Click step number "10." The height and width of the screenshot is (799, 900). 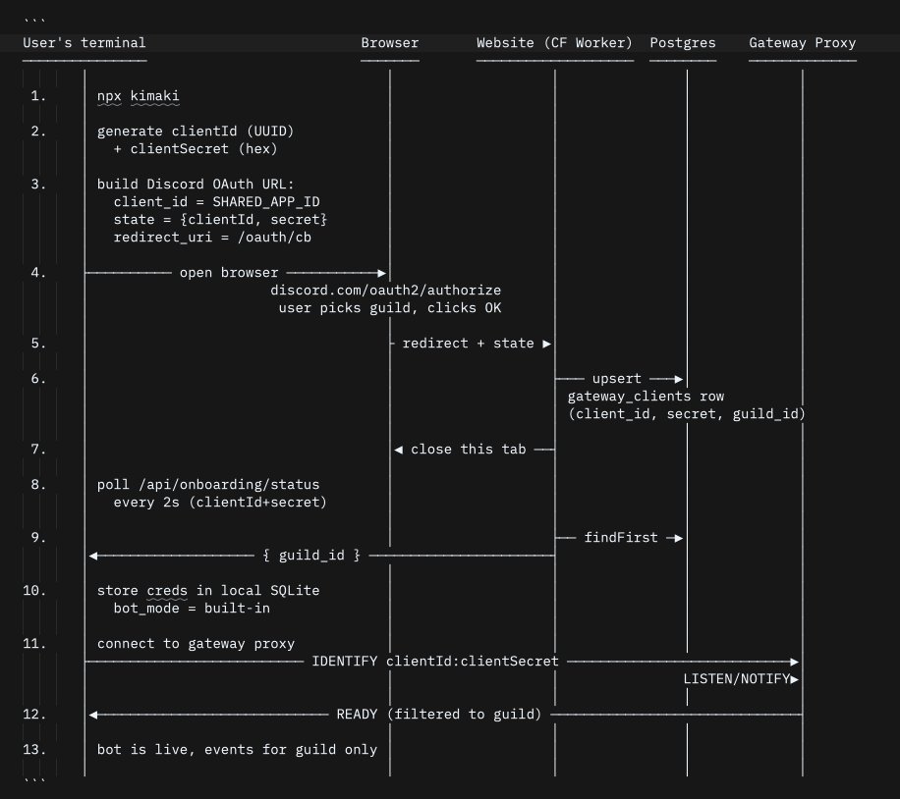click(34, 591)
